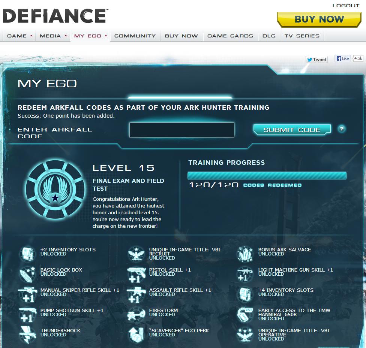This screenshot has height=348, width=366.
Task: Click the help question mark icon
Action: point(342,129)
